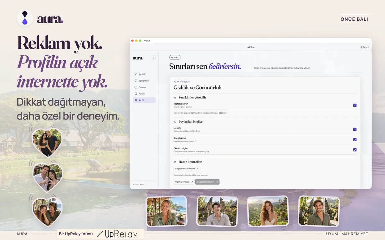Open heart photo of couple making hand heart

(x=48, y=177)
